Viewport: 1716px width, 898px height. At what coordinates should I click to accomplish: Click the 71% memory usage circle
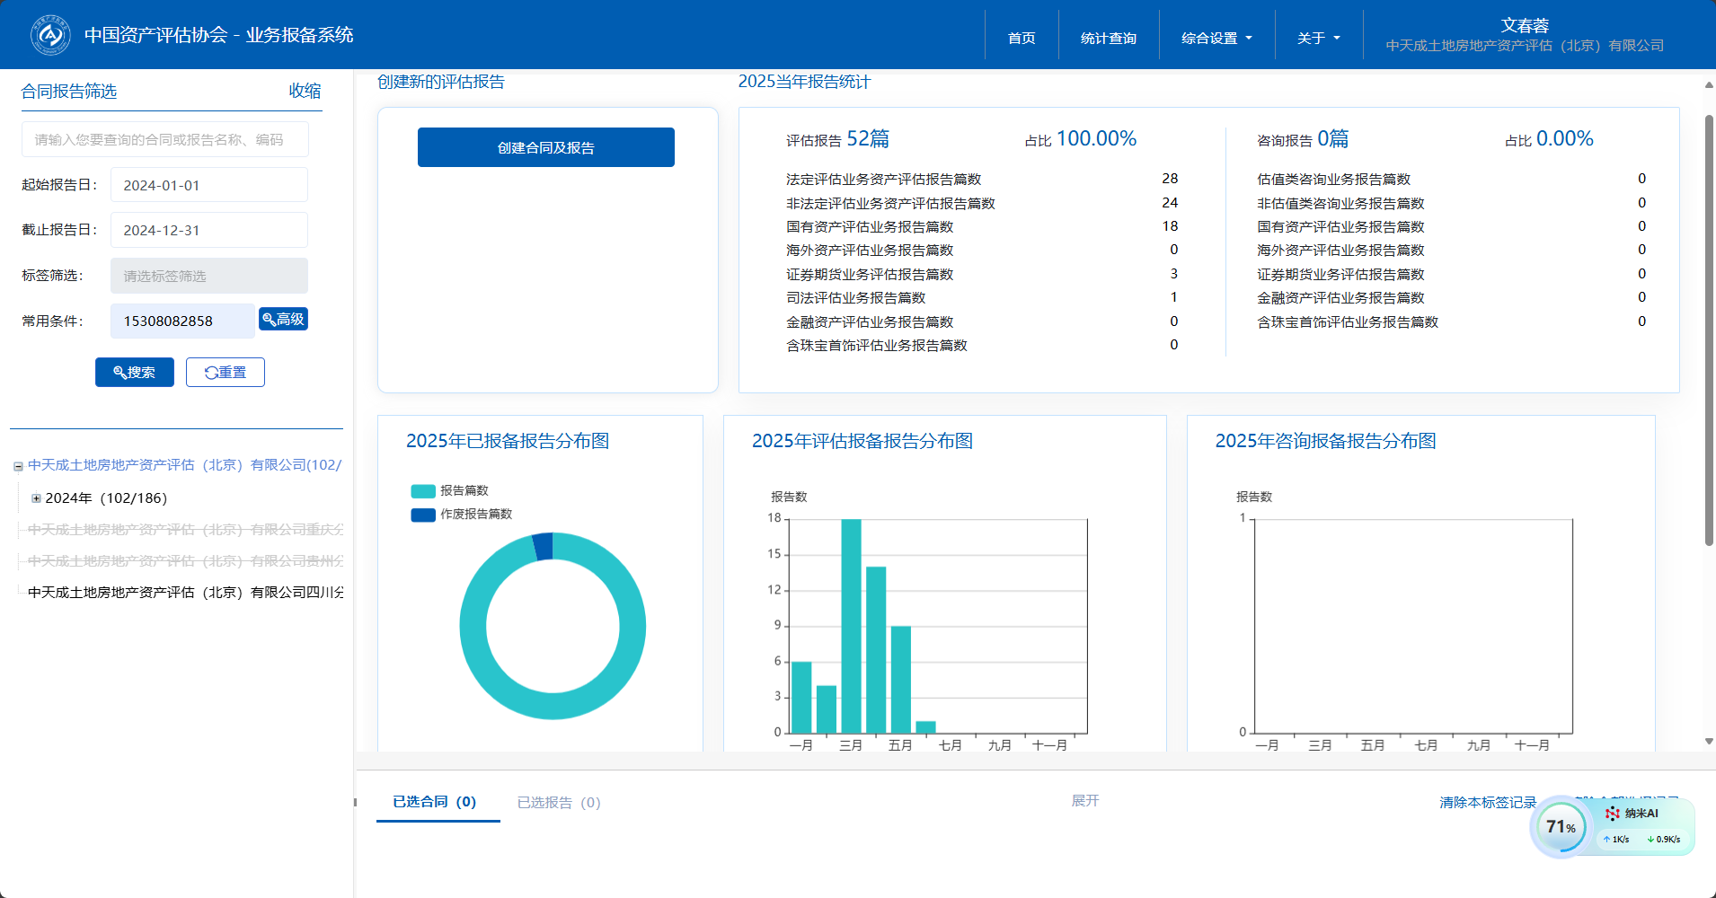(x=1560, y=827)
